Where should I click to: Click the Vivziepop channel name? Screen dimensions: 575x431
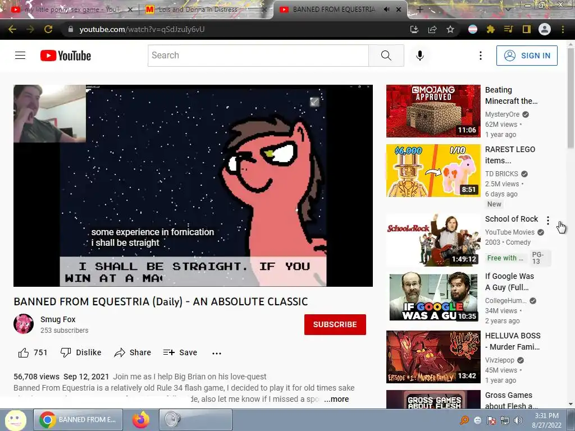click(499, 360)
